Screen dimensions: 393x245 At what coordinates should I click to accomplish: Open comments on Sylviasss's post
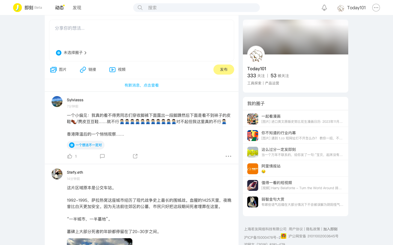(102, 156)
